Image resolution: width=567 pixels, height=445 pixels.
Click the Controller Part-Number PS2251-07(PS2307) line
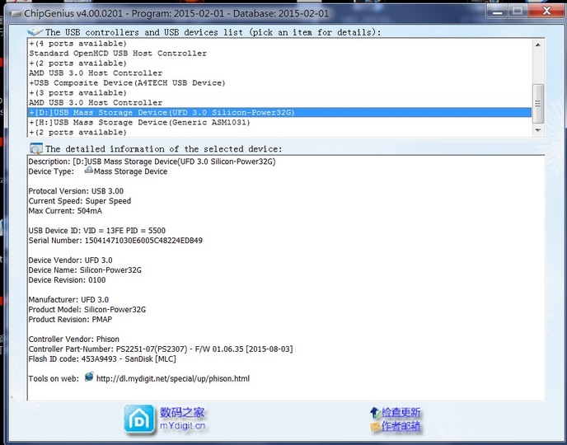[x=161, y=349]
